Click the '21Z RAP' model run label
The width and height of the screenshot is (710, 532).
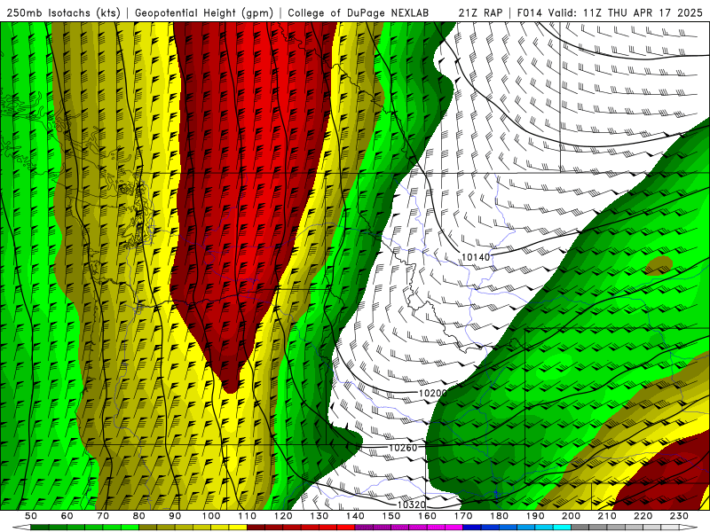pyautogui.click(x=480, y=12)
